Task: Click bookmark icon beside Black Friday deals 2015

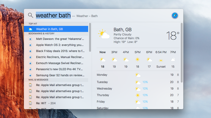Action: [30, 51]
